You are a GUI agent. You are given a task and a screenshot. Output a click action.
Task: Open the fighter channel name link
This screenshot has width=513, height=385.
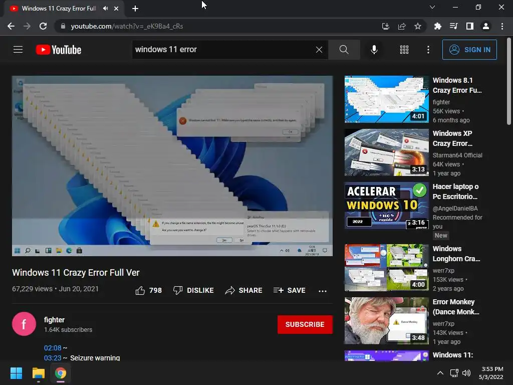[54, 320]
